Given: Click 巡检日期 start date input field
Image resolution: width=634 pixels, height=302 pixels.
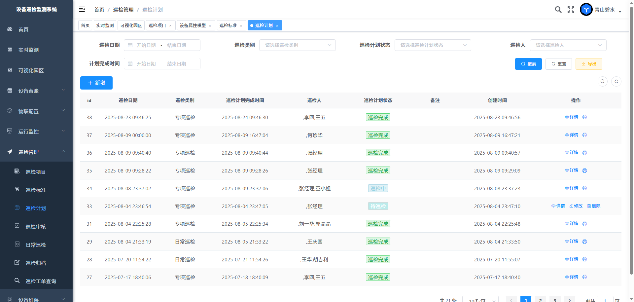Looking at the screenshot, I should 146,45.
